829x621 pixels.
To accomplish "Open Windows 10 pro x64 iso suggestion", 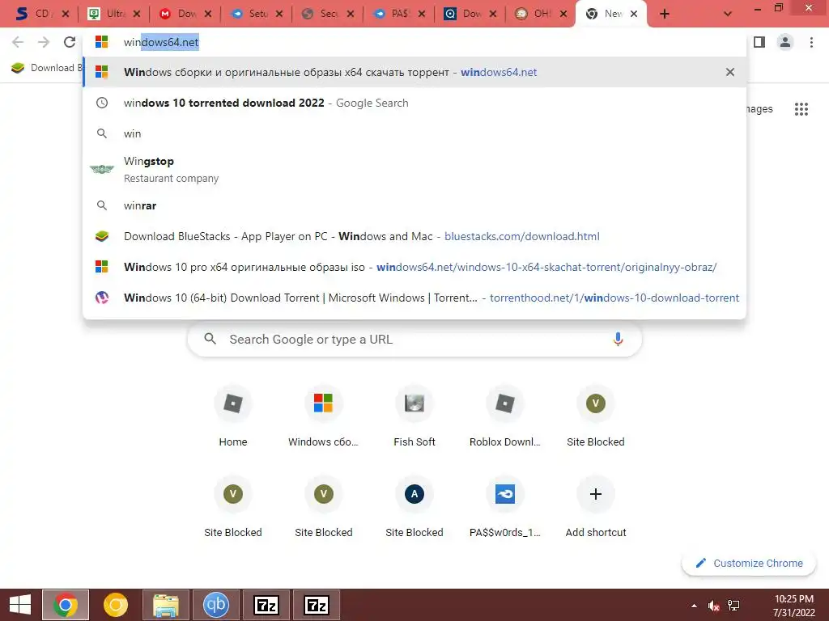I will tap(414, 267).
